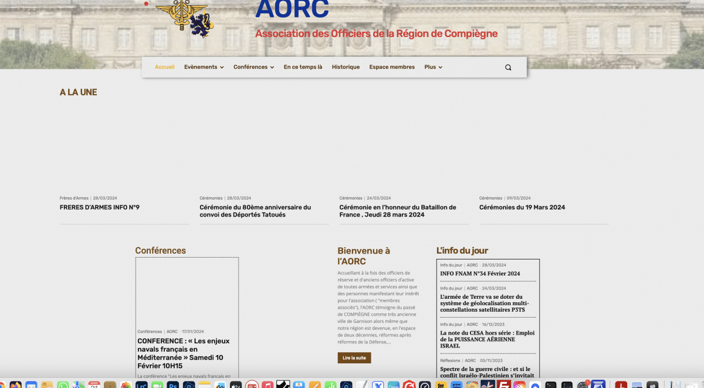Open WhatsApp from the dock

pos(63,385)
